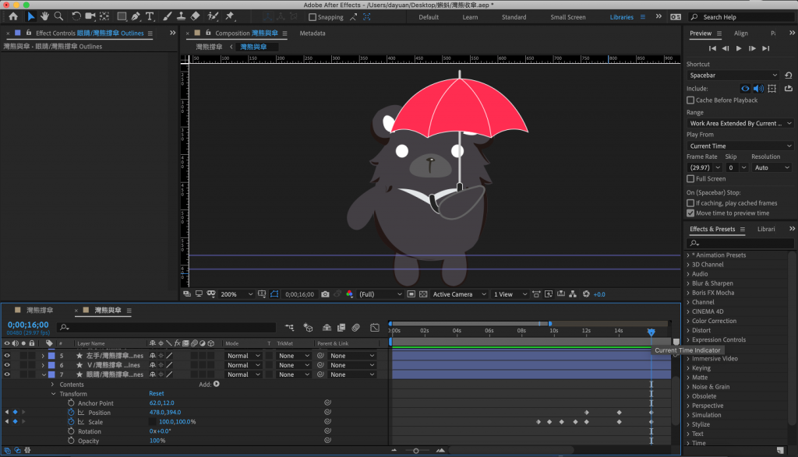Expand the Contents group of layer 7

point(52,385)
